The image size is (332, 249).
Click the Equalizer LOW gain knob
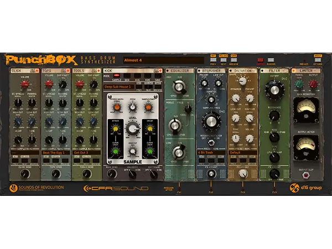pyautogui.click(x=179, y=152)
